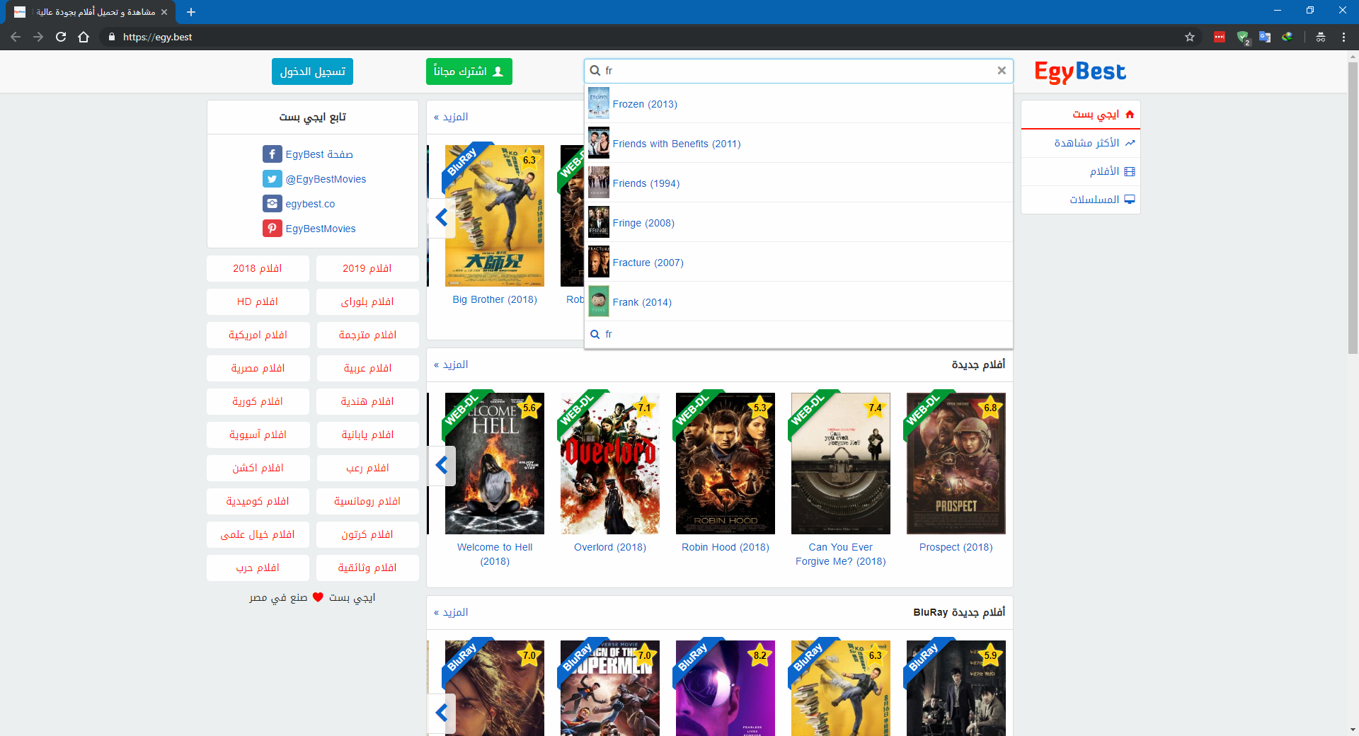This screenshot has height=736, width=1359.
Task: Click the green free signup button
Action: (x=469, y=71)
